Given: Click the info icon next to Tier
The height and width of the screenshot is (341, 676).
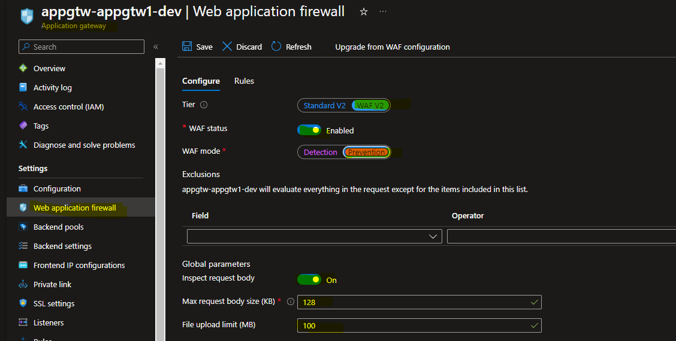Looking at the screenshot, I should click(204, 105).
